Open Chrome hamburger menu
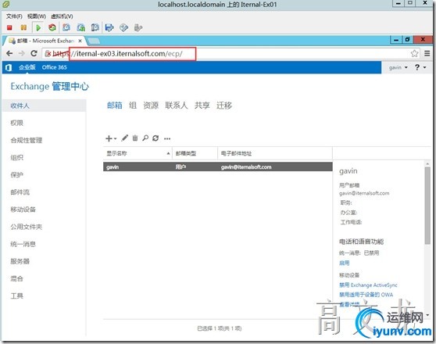The width and height of the screenshot is (436, 344). click(427, 53)
